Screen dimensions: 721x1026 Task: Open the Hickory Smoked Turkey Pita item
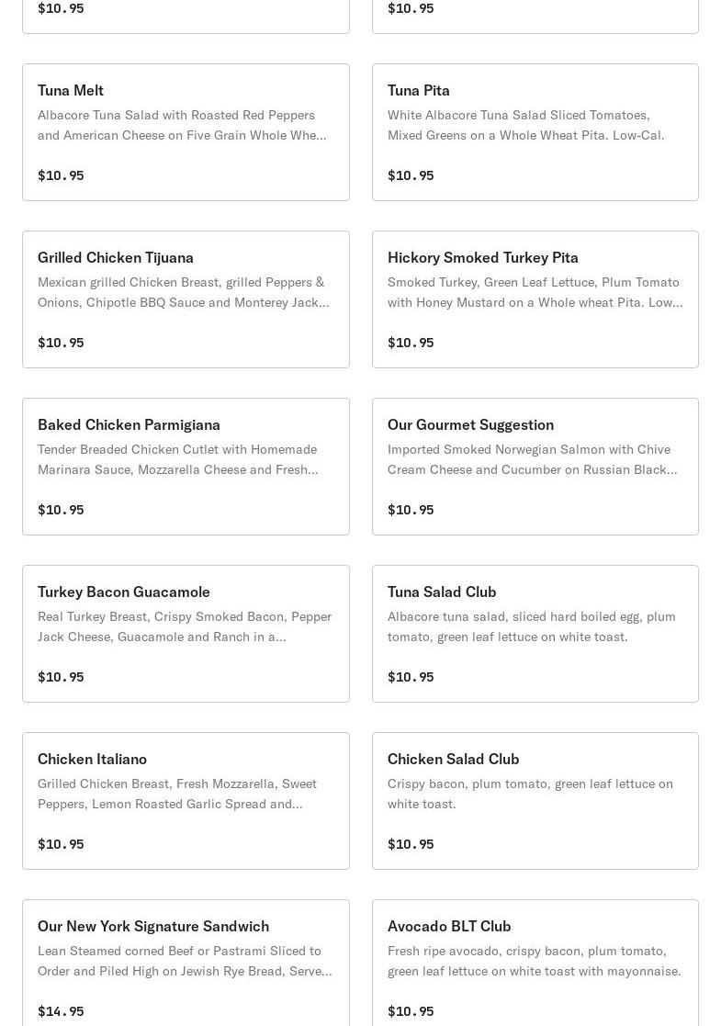coord(482,257)
